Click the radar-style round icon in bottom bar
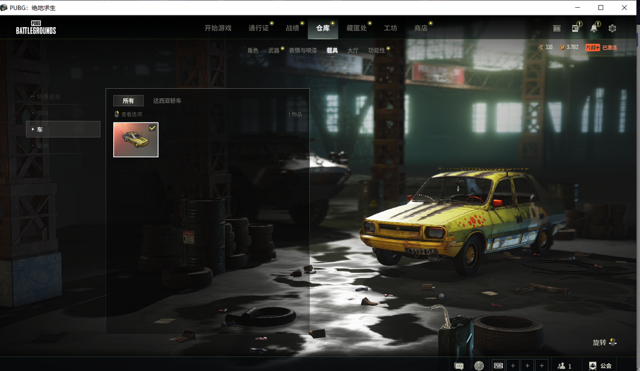 479,366
